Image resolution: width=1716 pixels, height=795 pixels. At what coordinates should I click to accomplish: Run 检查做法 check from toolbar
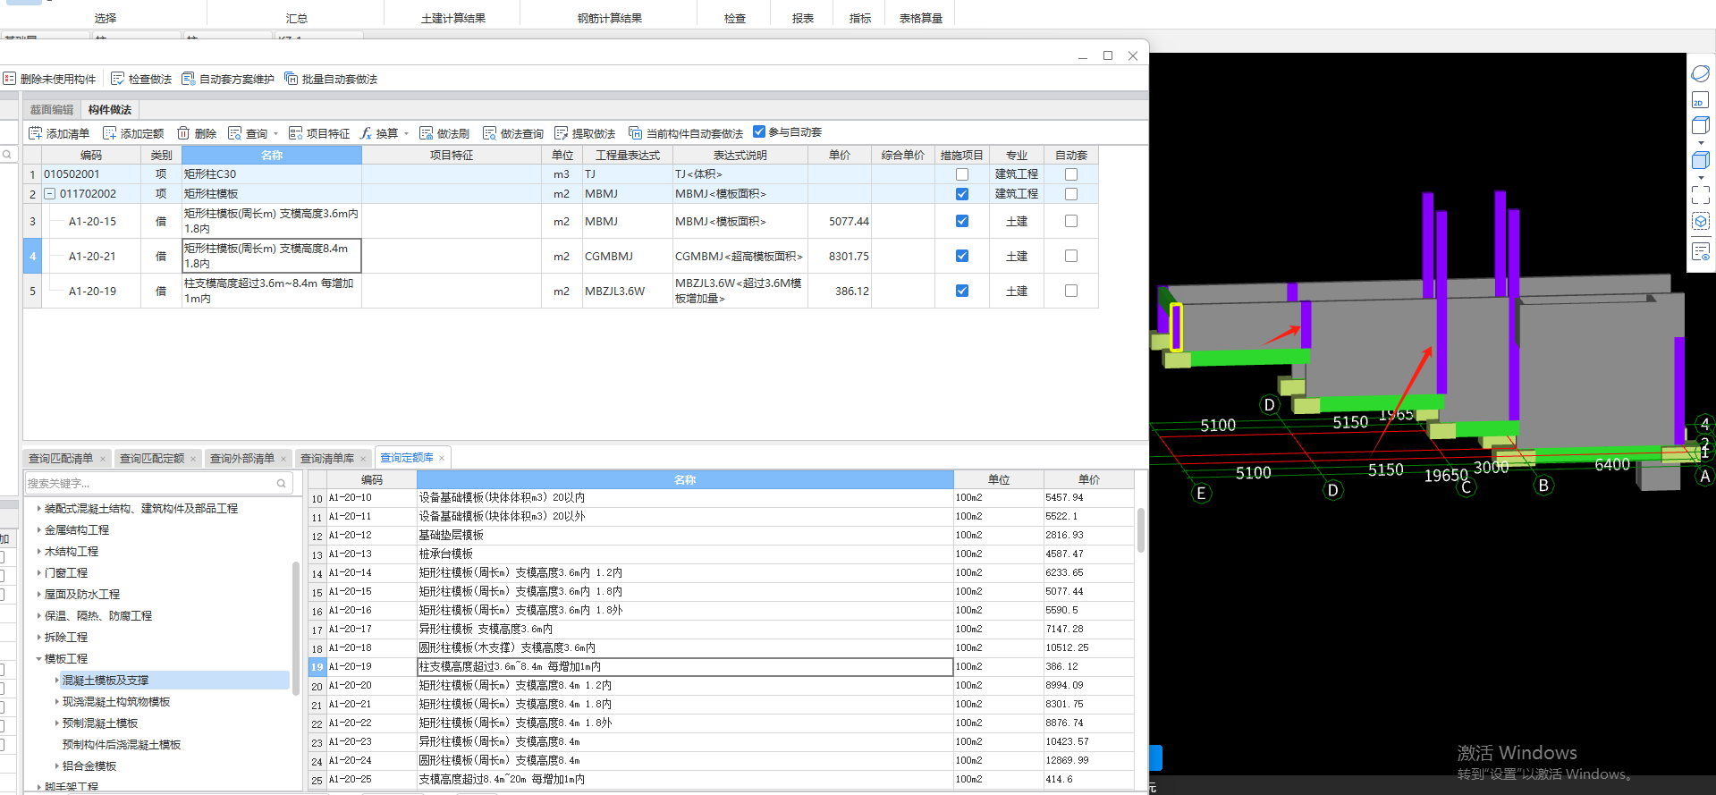click(x=141, y=79)
